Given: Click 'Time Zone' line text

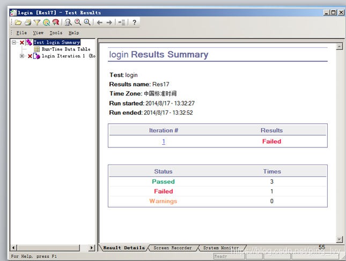Looking at the screenshot, I should point(143,93).
